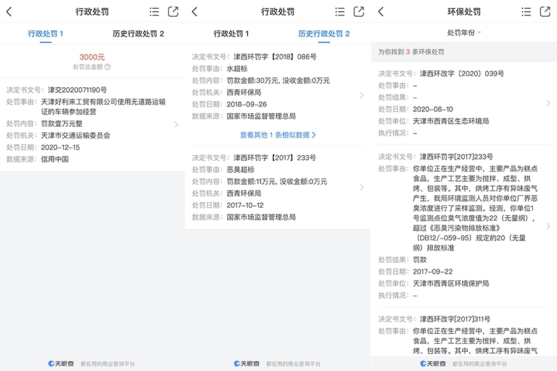Tap 津西环改字[2017]311号 document number

click(455, 319)
